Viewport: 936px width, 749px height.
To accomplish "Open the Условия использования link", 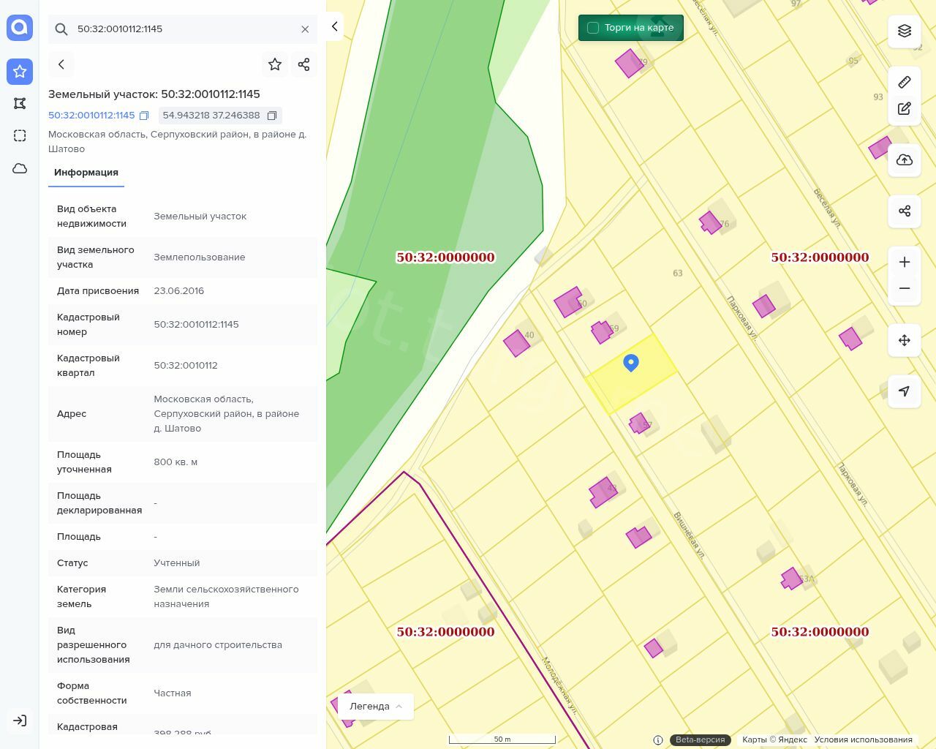I will (x=863, y=739).
